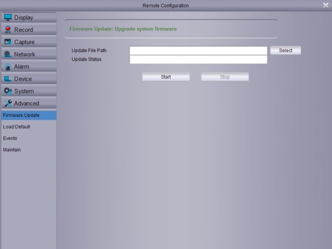Close the Remote Configuration window
Screen dimensions: 332x249
(x=326, y=5)
